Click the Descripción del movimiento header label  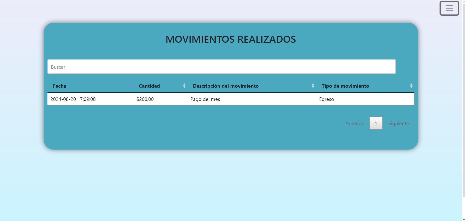click(x=226, y=86)
